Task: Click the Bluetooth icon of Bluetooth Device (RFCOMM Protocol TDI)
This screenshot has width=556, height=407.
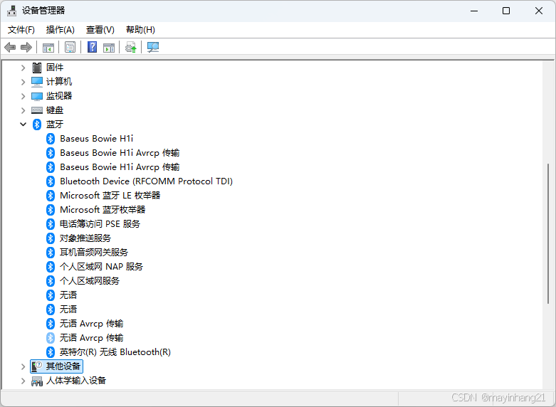Action: [x=51, y=181]
